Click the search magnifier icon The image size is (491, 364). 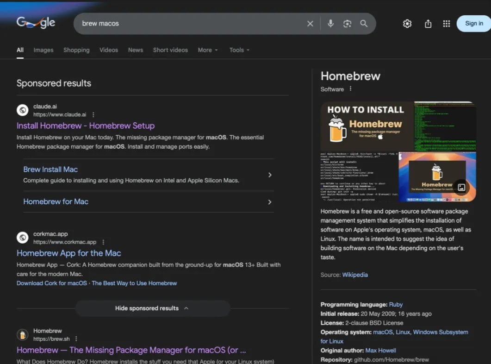[x=364, y=23]
